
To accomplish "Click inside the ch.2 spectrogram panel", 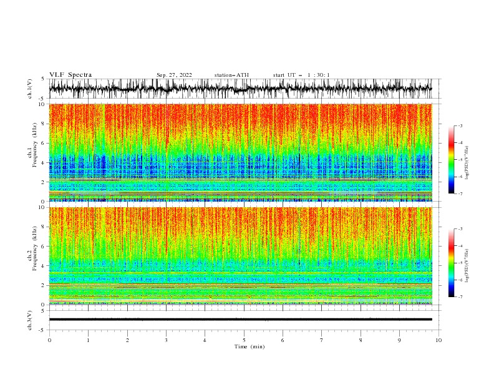I will [240, 256].
